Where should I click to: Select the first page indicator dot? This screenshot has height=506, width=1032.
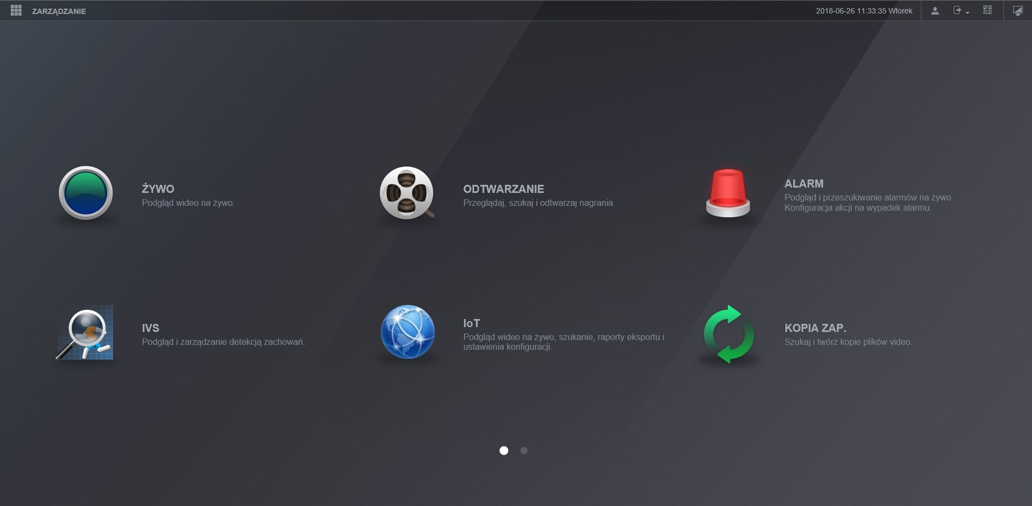click(504, 450)
